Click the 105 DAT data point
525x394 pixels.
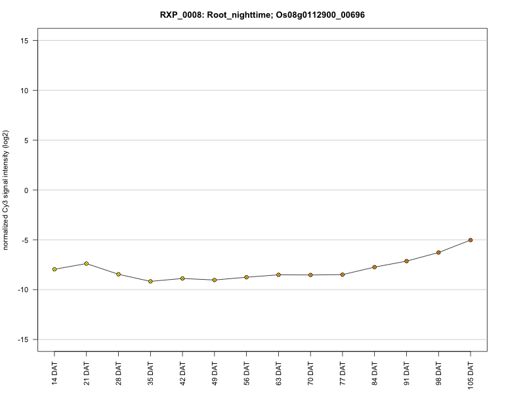point(471,240)
